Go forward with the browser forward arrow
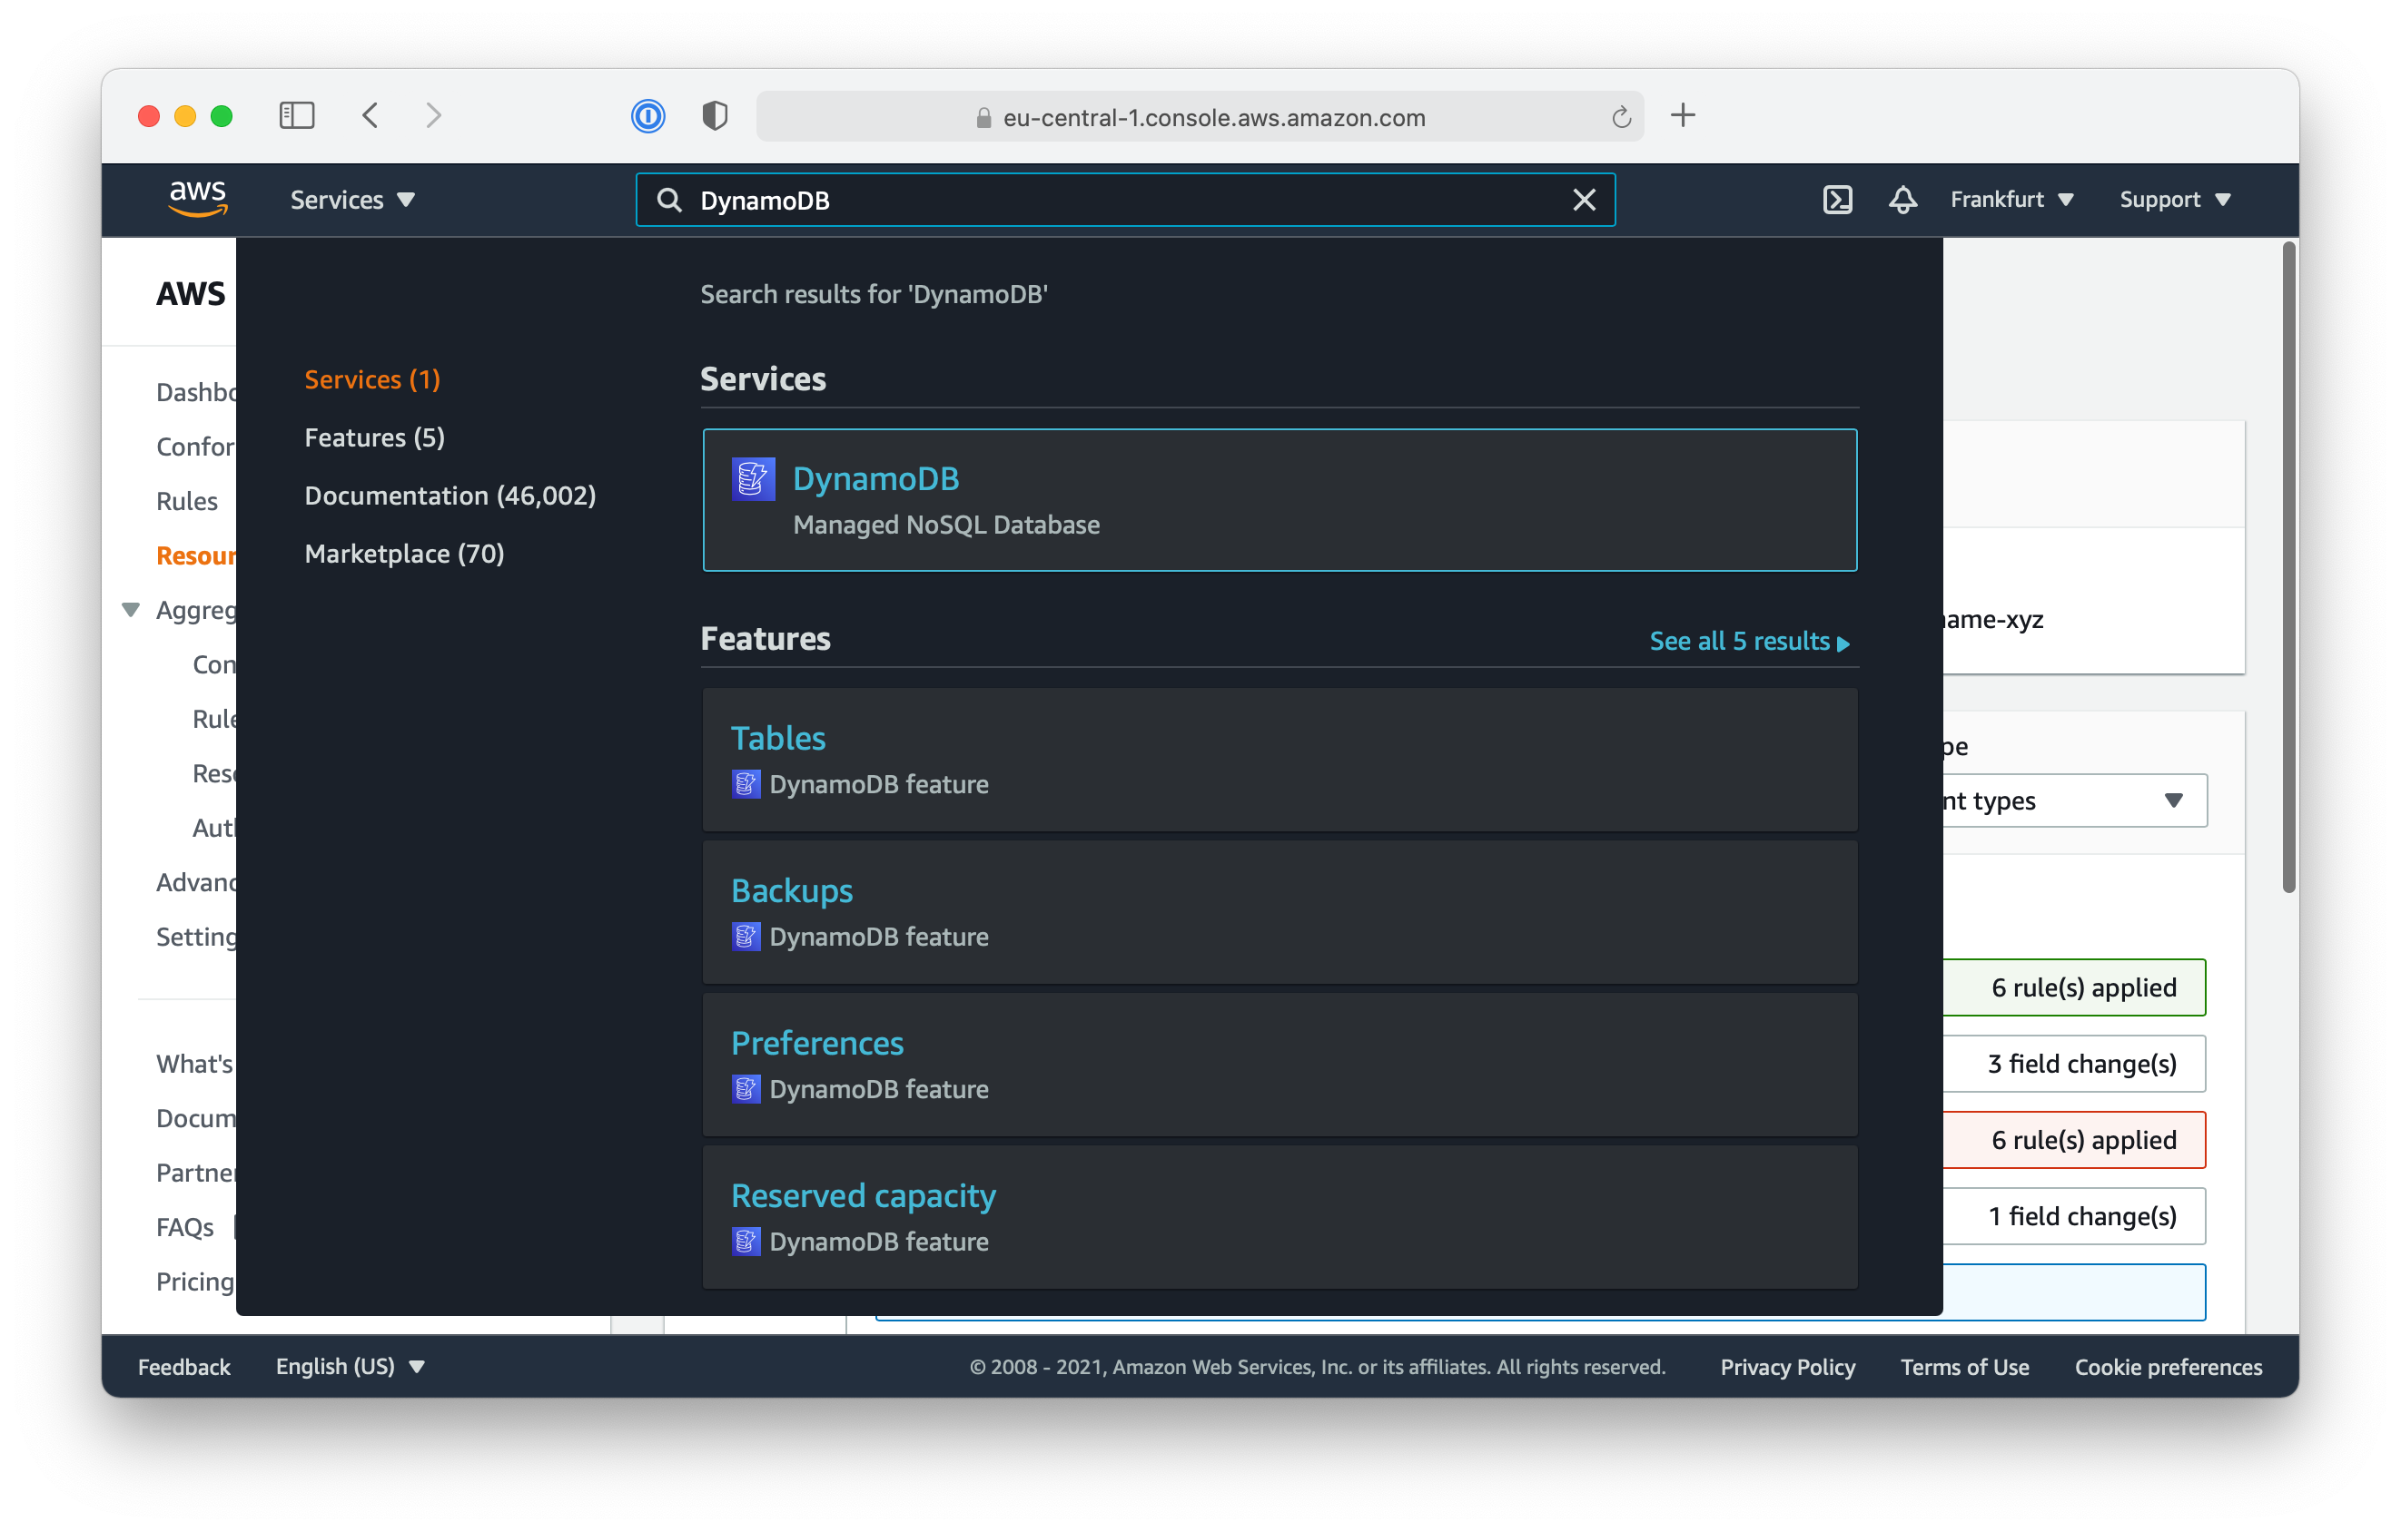Screen dimensions: 2401x1532 433,115
